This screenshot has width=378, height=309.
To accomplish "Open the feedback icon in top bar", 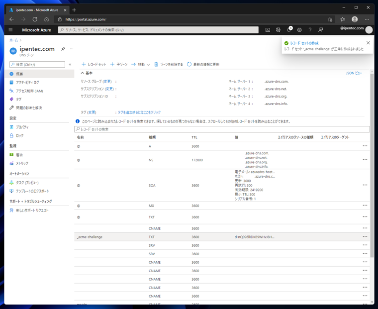I will click(320, 30).
